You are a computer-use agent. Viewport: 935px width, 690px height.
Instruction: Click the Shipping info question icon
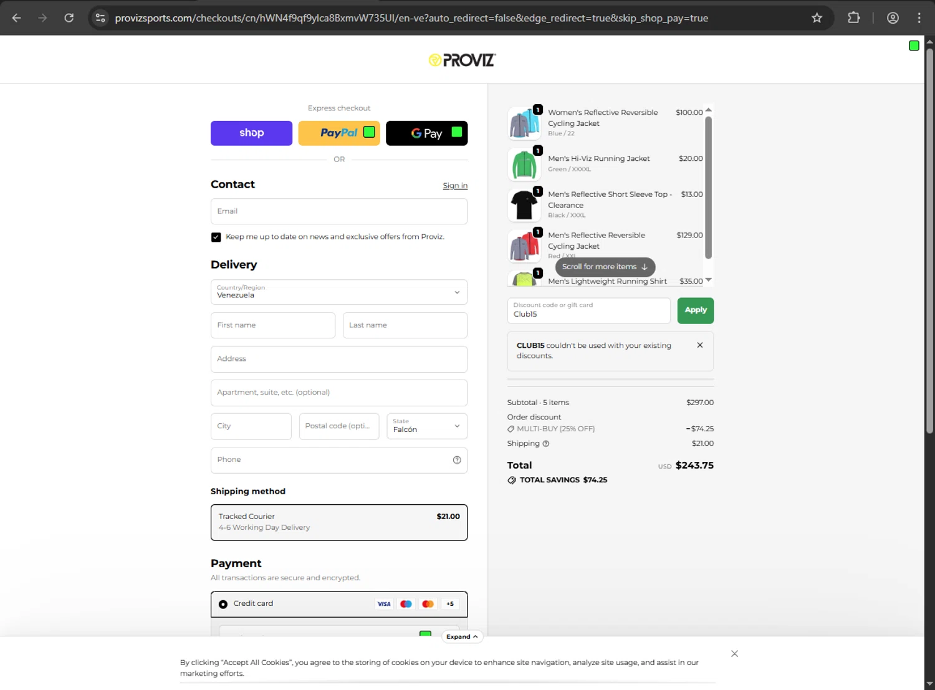546,444
